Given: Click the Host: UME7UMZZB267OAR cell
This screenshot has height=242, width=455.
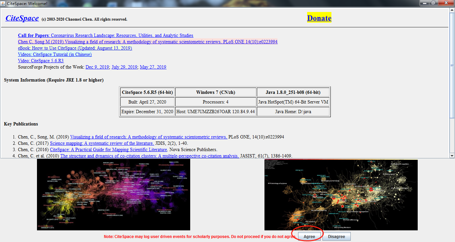Looking at the screenshot, I should coord(216,112).
